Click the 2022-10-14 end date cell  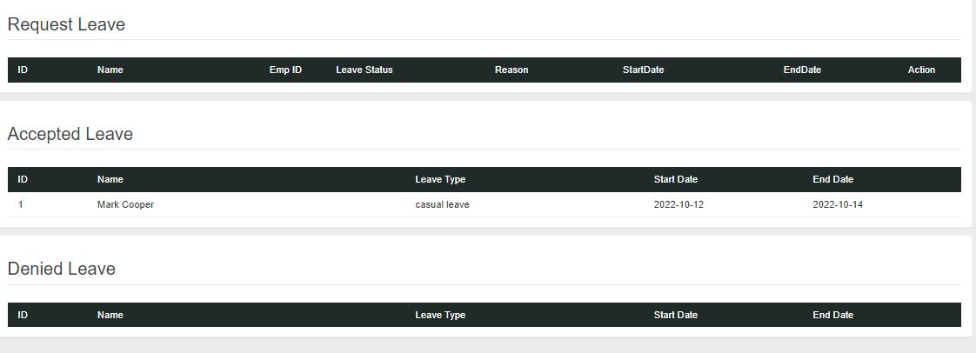point(838,205)
